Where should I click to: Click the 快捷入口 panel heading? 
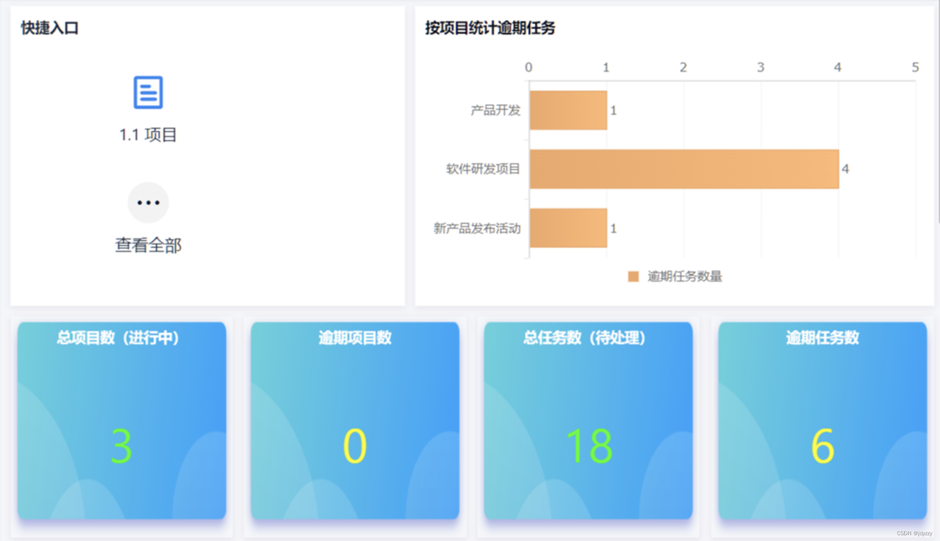click(x=50, y=28)
